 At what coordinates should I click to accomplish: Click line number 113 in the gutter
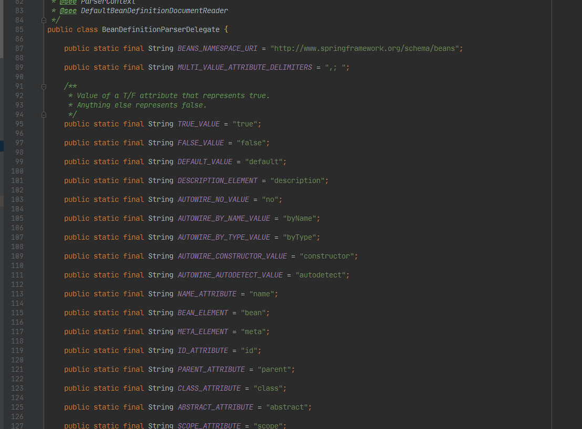click(x=17, y=294)
